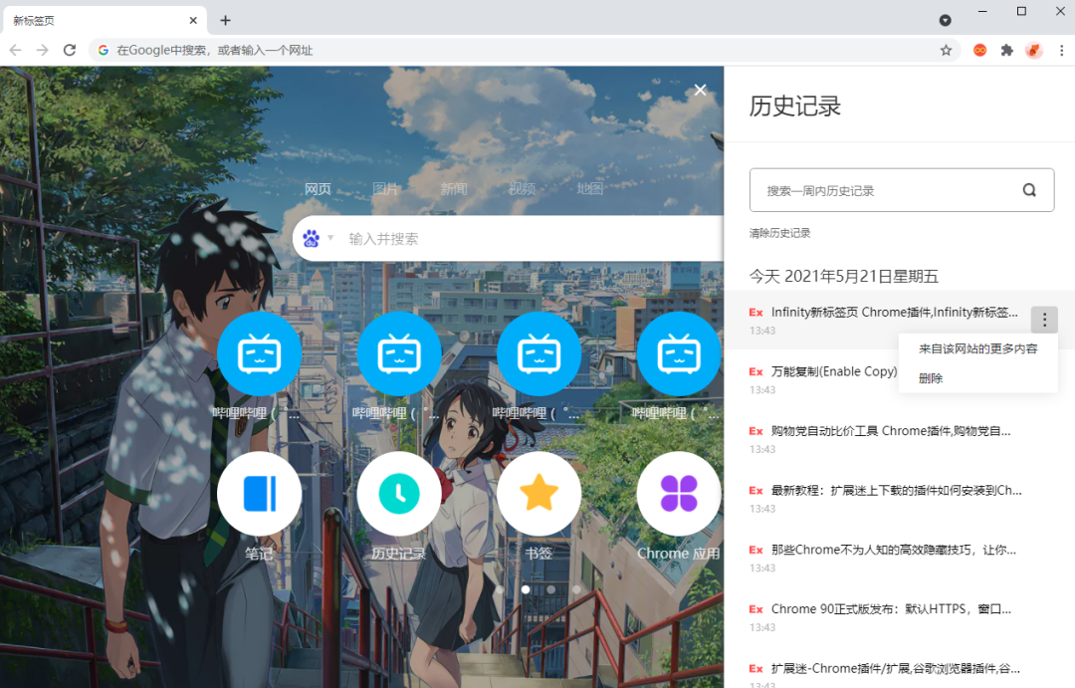Click the Baidu search engine logo icon
This screenshot has width=1075, height=688.
tap(312, 237)
